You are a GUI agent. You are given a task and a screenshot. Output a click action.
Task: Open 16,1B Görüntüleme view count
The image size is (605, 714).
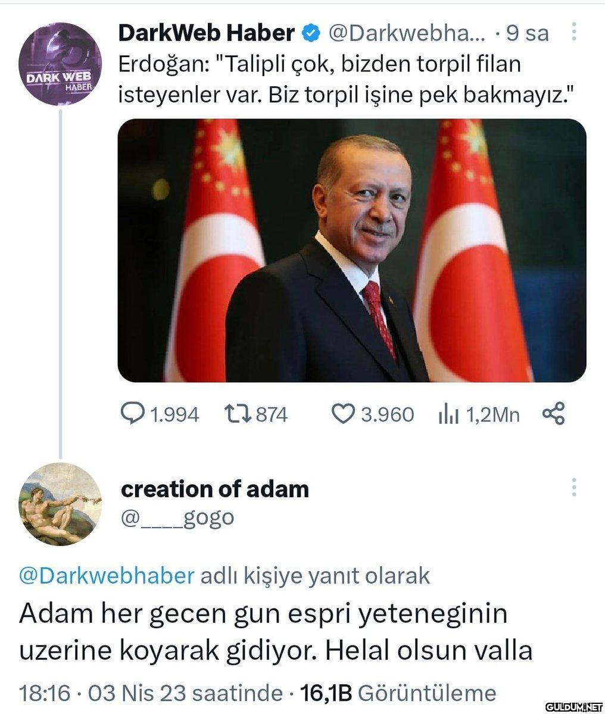point(398,694)
